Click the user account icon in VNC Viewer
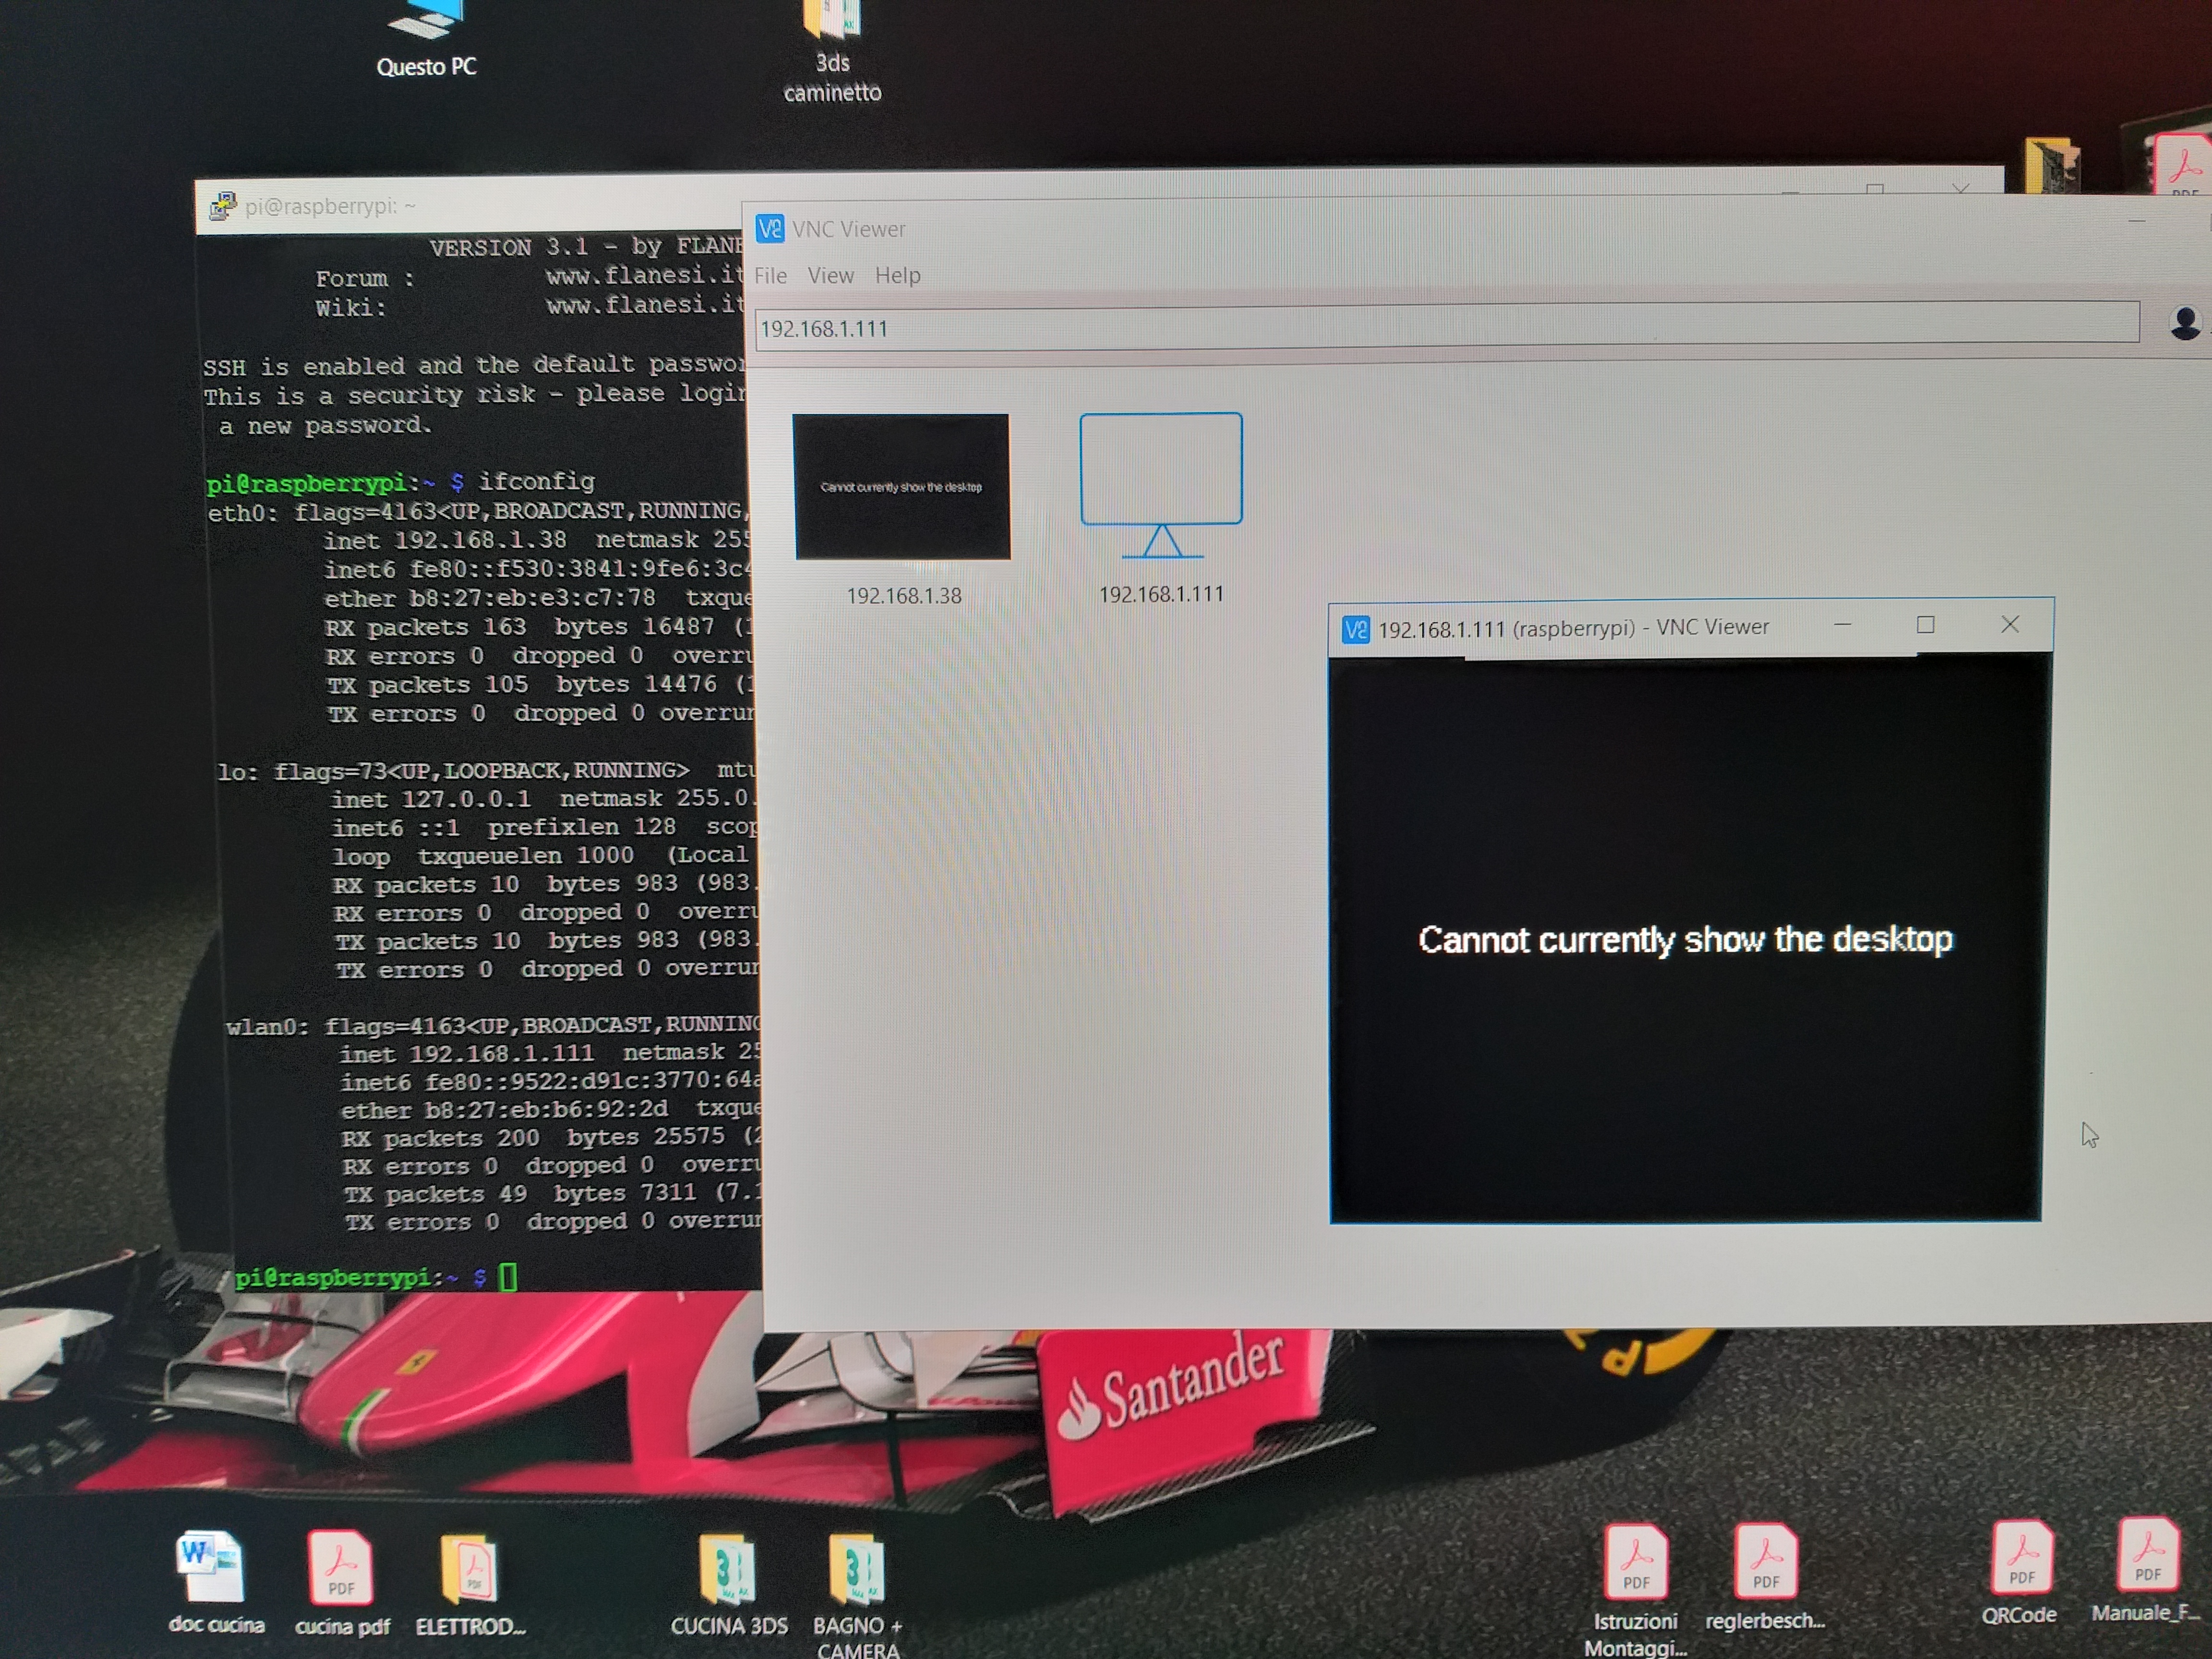2212x1659 pixels. pyautogui.click(x=2185, y=323)
